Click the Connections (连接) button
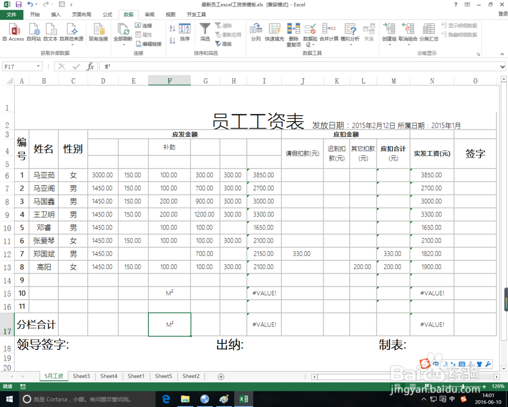The width and height of the screenshot is (508, 407). coord(144,25)
